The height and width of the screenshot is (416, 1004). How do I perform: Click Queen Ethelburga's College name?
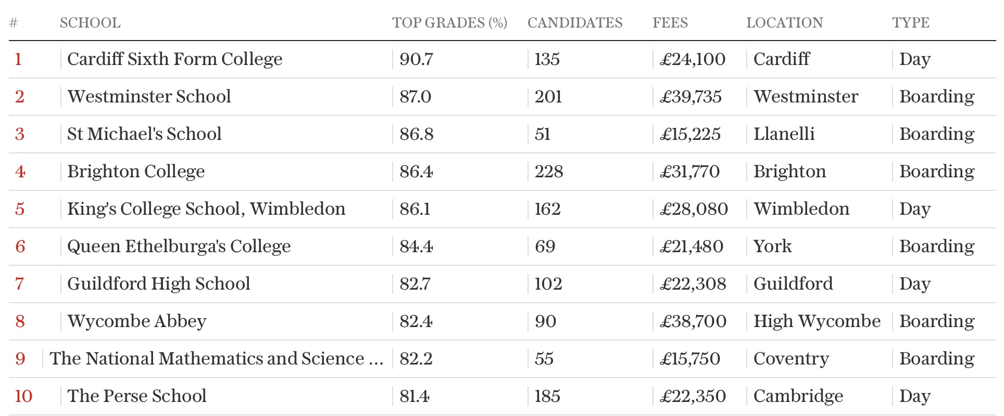click(179, 246)
